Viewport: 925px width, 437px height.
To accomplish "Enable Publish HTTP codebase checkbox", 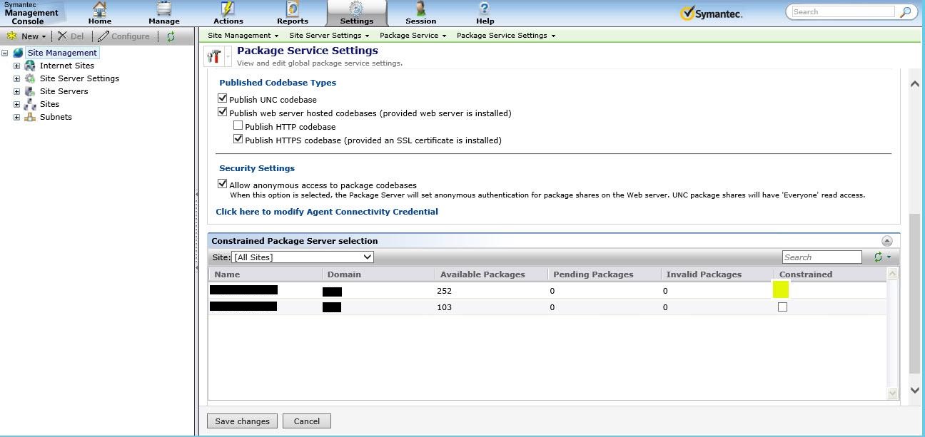I will [238, 126].
